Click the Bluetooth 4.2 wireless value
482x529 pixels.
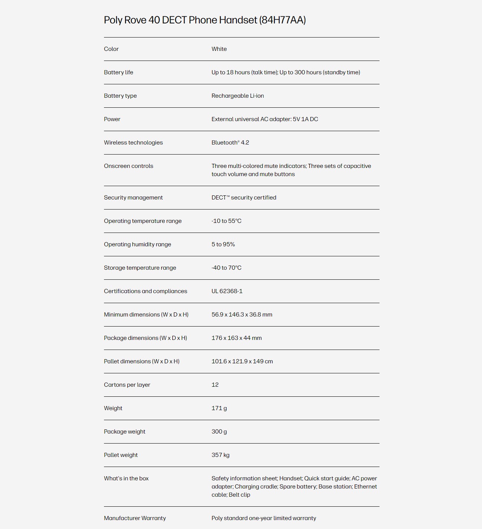(x=230, y=143)
